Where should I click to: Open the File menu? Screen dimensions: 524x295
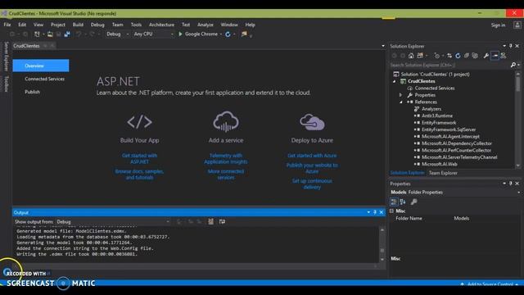point(7,25)
